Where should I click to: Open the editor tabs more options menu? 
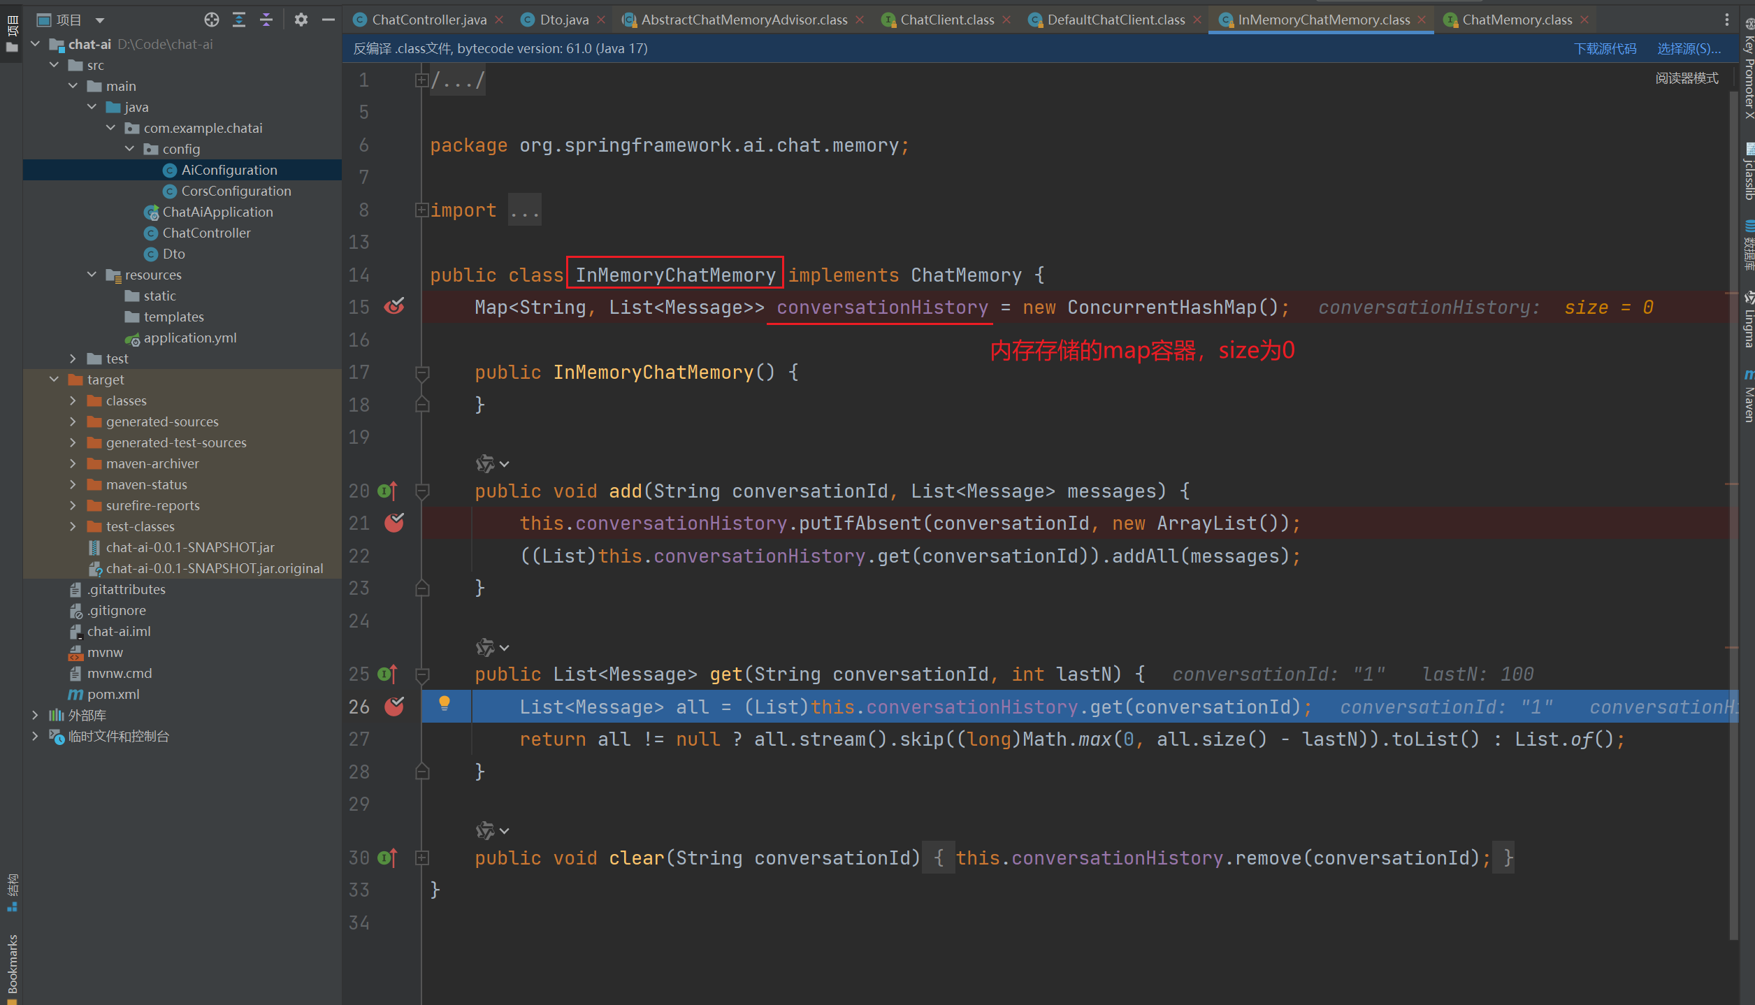click(1726, 20)
